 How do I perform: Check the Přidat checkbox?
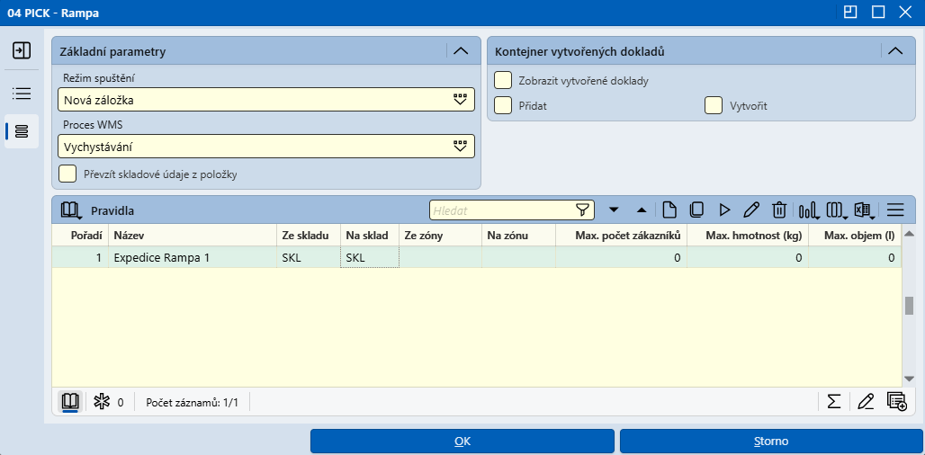click(x=503, y=106)
